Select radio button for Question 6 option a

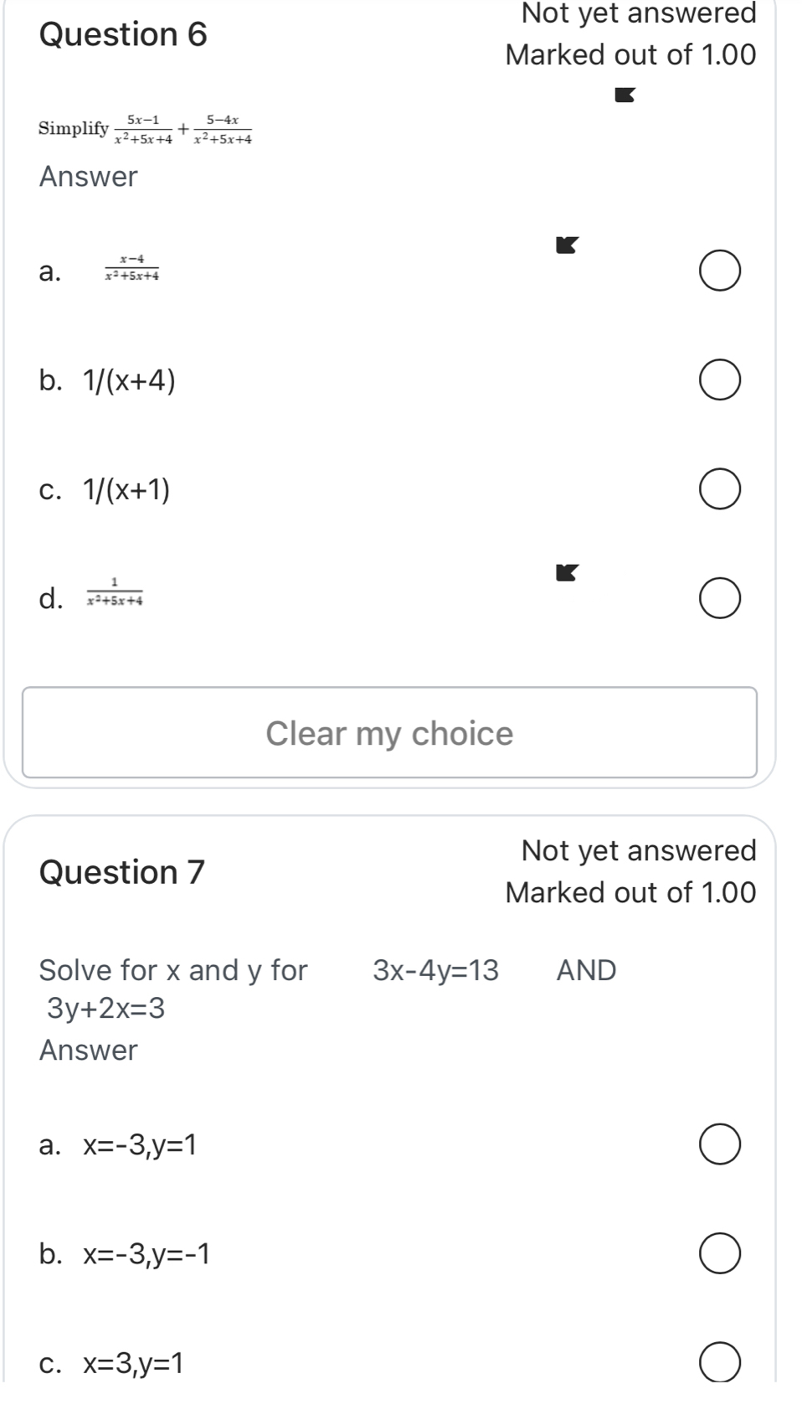pos(719,272)
